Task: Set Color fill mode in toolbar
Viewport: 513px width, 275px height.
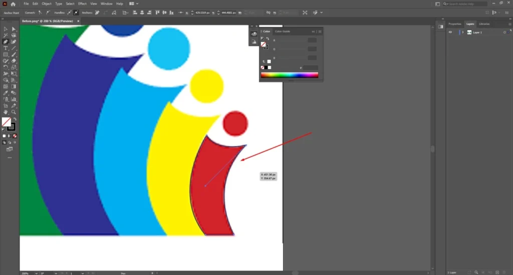Action: tap(4, 136)
